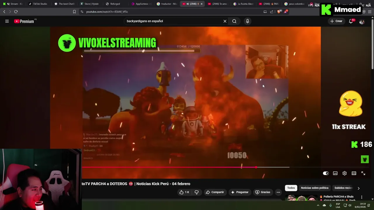Click the Pollería PARCH4 video thumbnail
The width and height of the screenshot is (374, 210).
301,198
